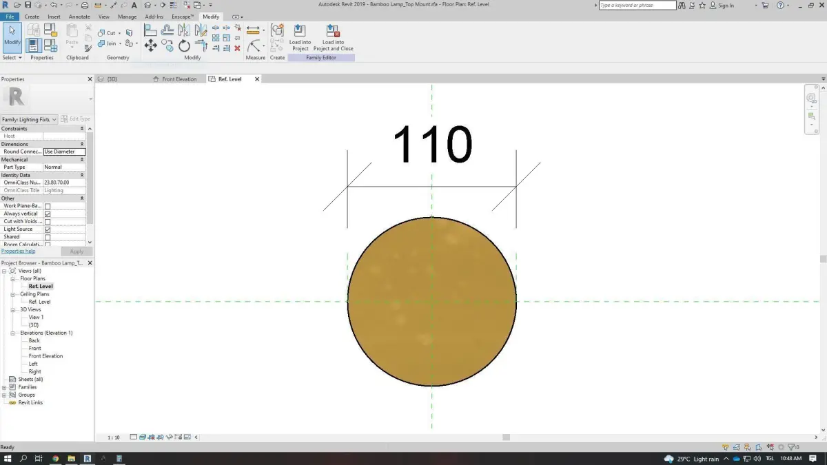This screenshot has width=827, height=465.
Task: Expand the Families tree node
Action: click(4, 387)
